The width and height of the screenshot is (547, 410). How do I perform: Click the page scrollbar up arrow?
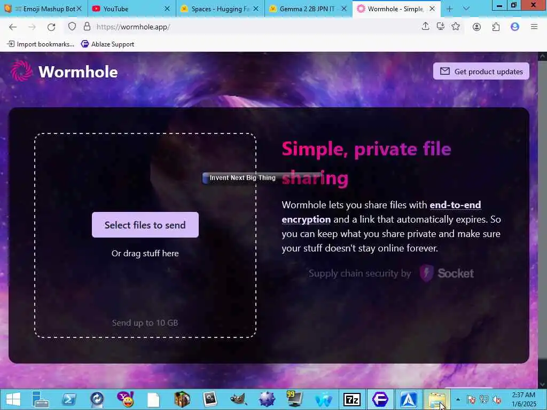[x=543, y=56]
